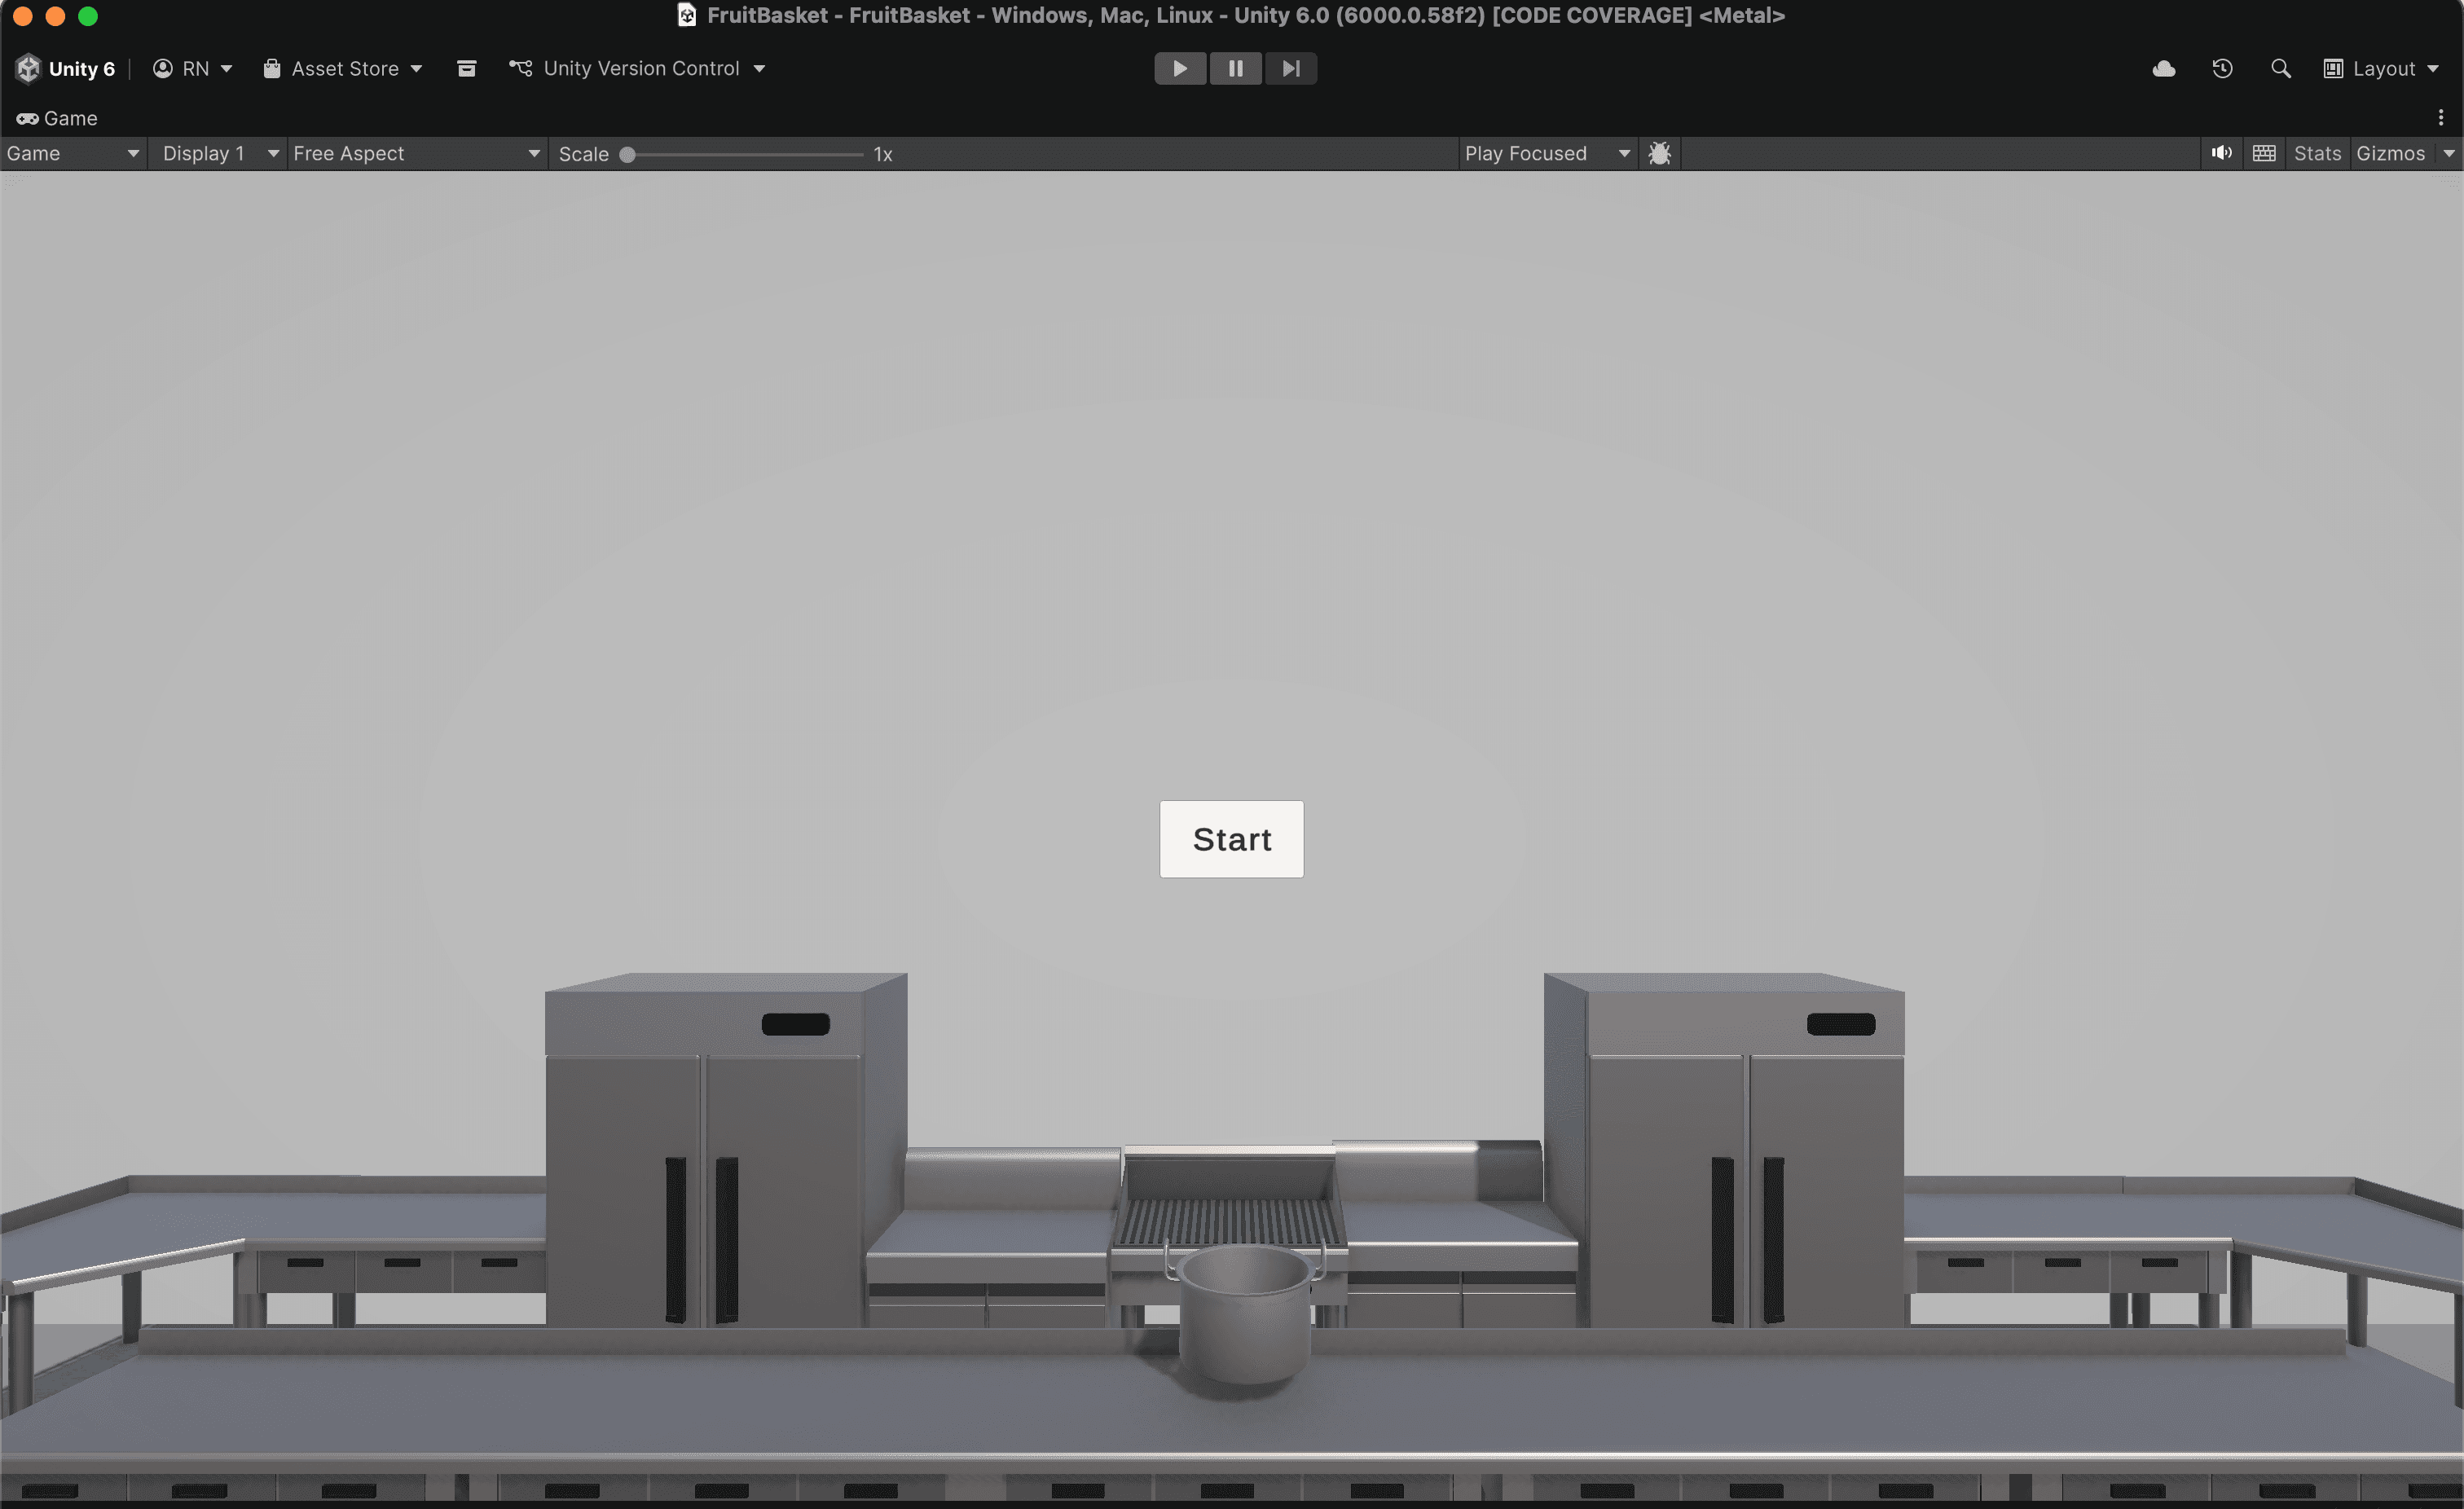Select the Game tab
Image resolution: width=2464 pixels, height=1509 pixels.
[57, 118]
